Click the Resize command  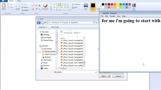(x=25, y=7)
